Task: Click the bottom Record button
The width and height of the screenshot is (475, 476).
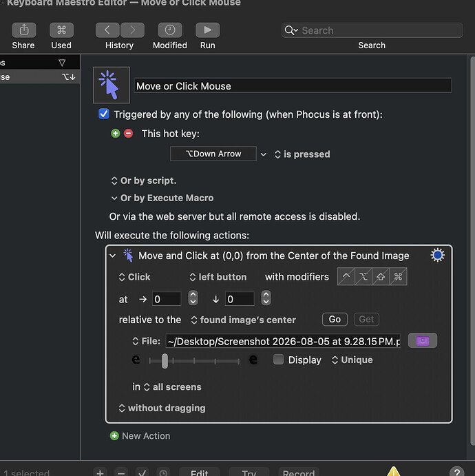Action: (299, 472)
